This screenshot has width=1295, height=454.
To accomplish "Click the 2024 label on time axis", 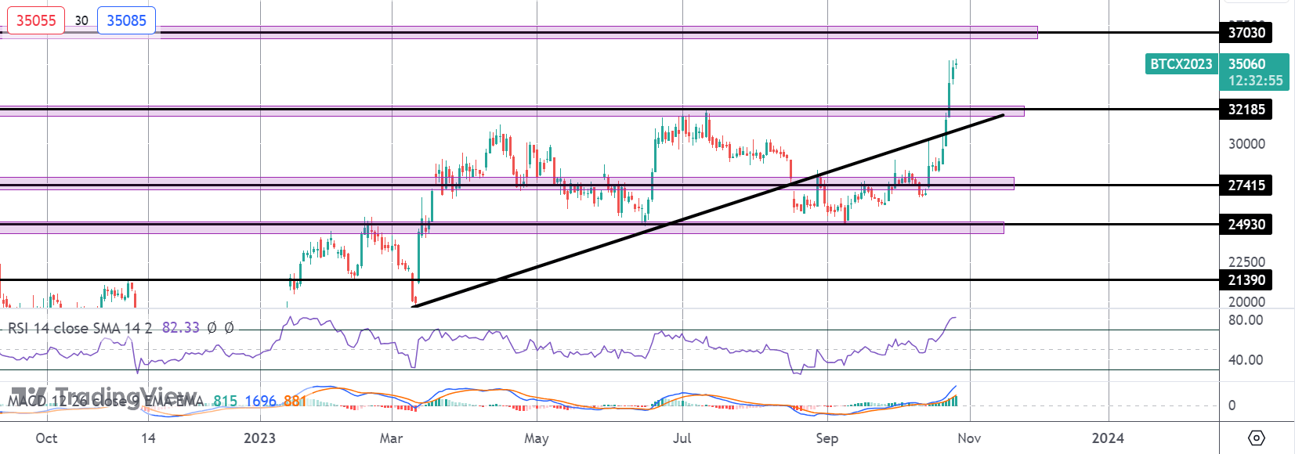I will click(1108, 438).
